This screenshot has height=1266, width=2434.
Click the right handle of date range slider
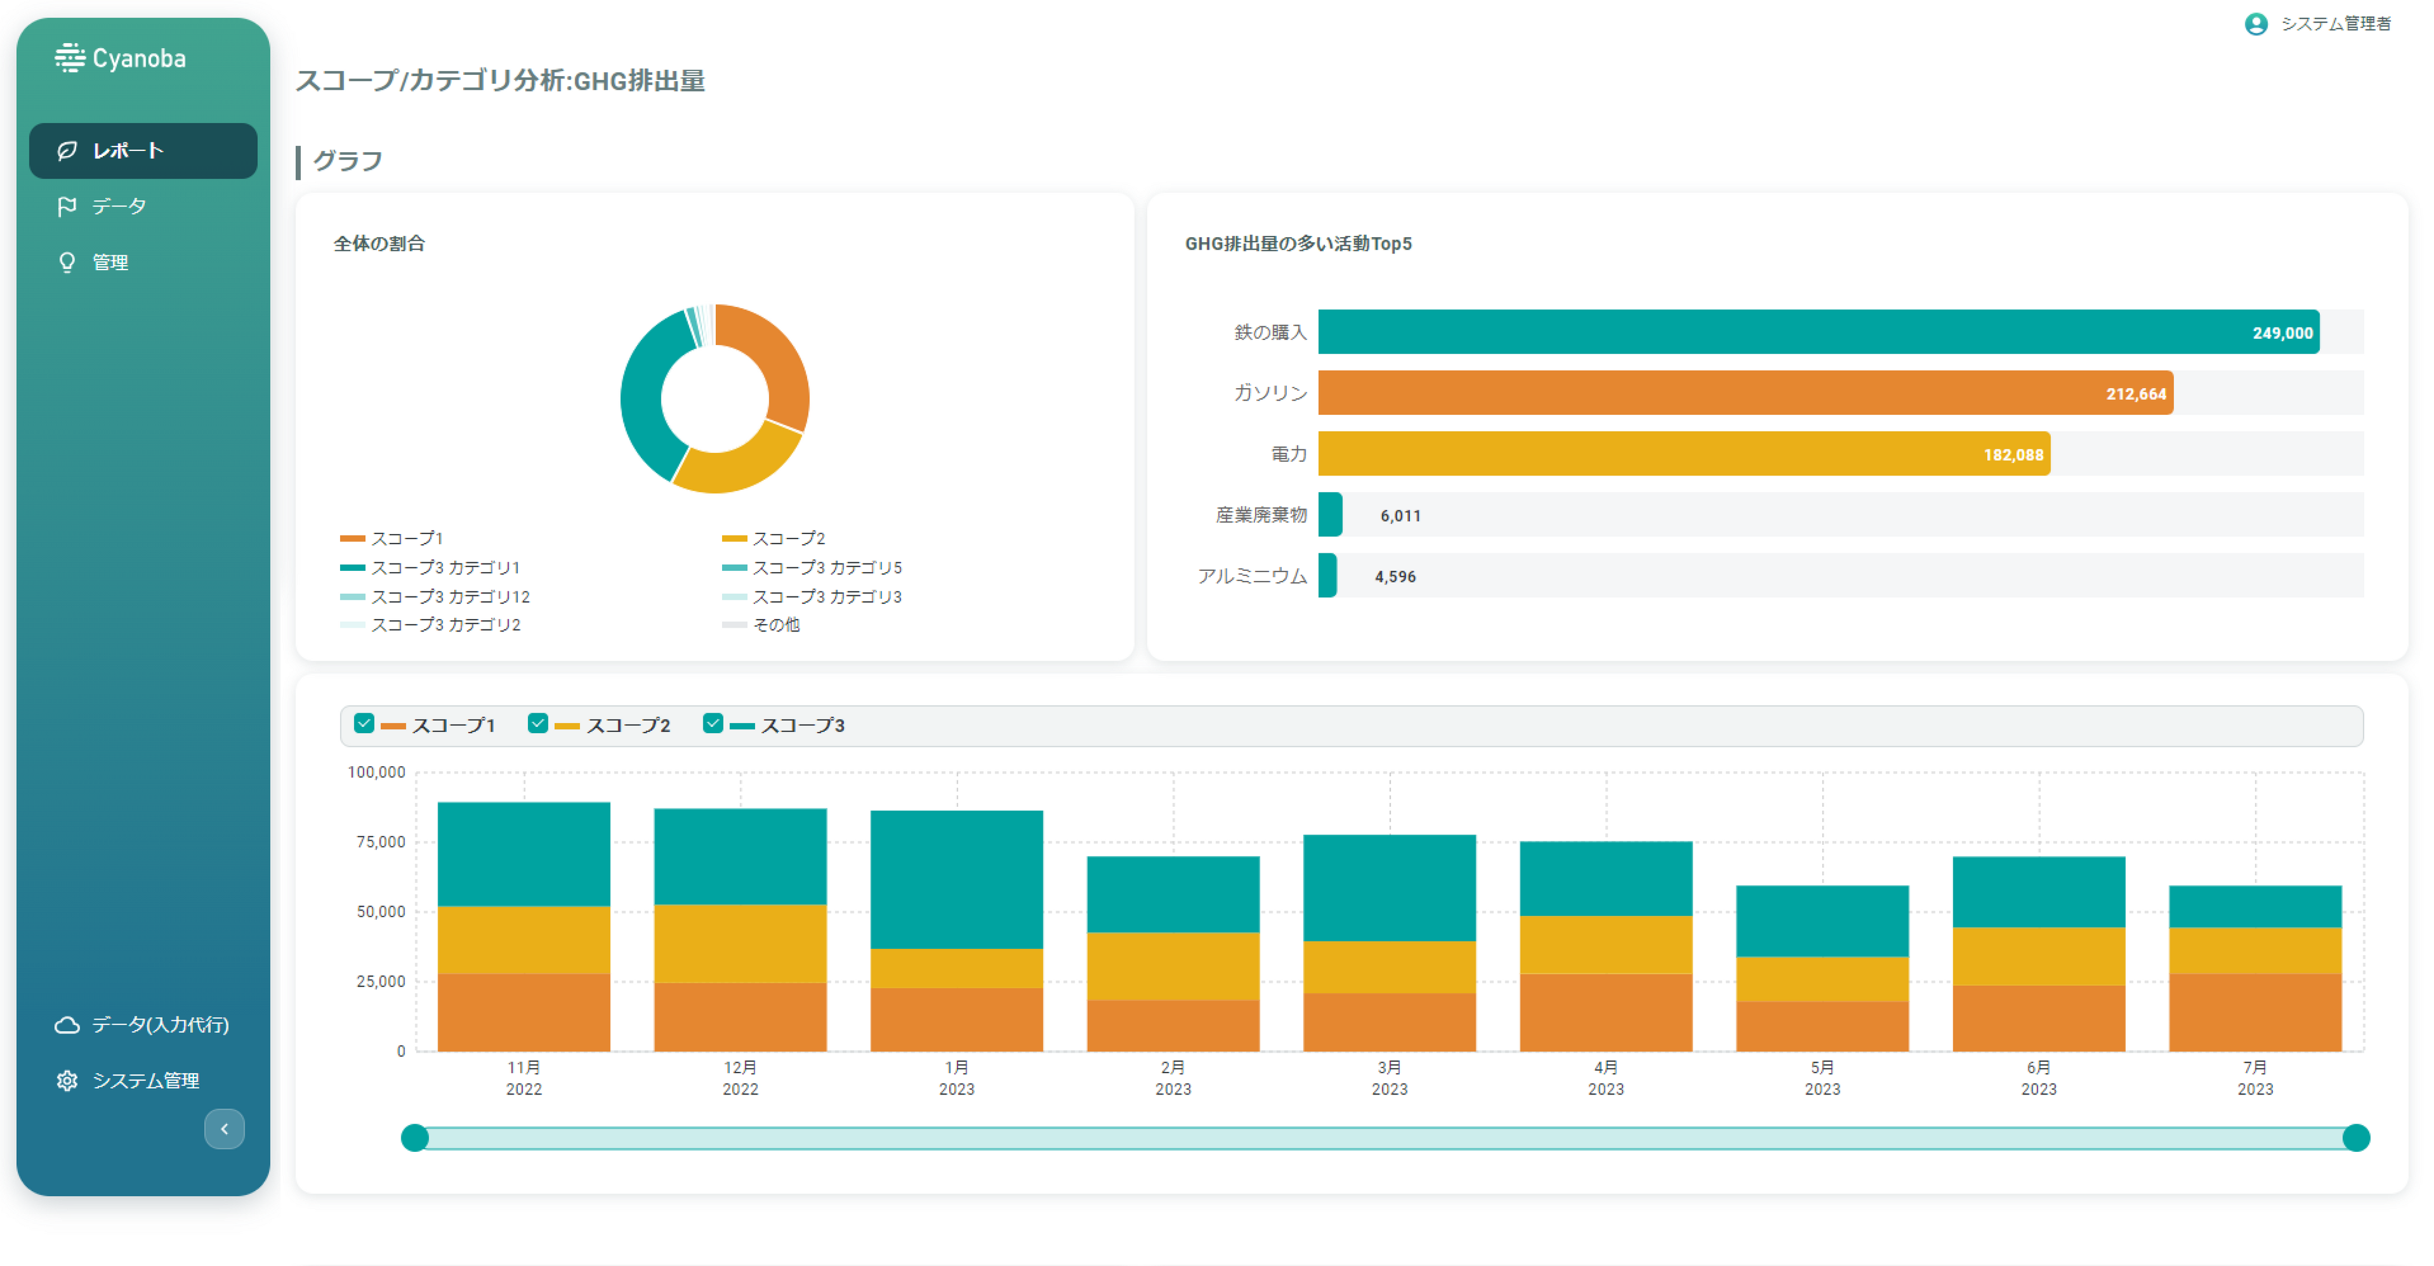tap(2355, 1137)
